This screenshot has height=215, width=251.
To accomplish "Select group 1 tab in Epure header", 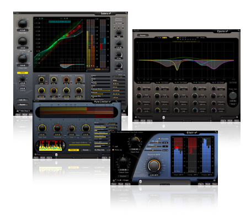I will coord(178,37).
